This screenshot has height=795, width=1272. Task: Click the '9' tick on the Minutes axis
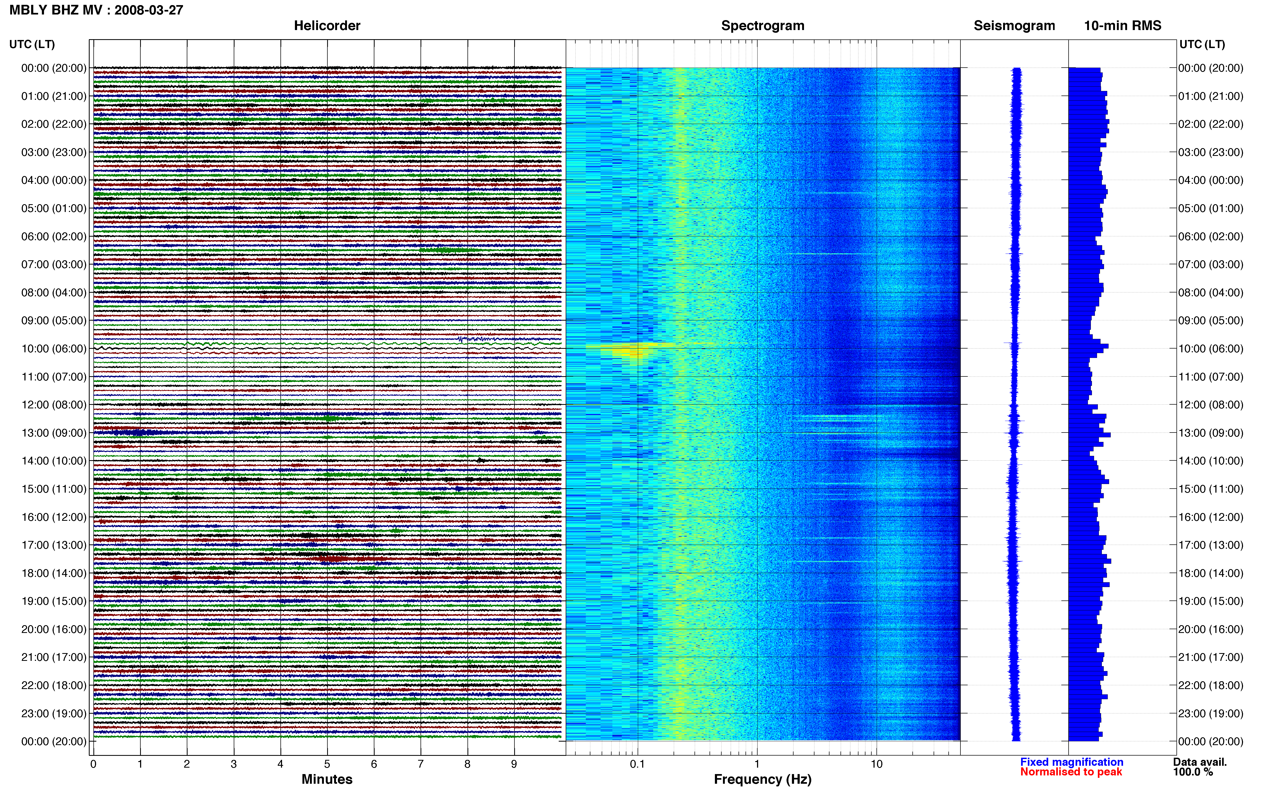514,764
